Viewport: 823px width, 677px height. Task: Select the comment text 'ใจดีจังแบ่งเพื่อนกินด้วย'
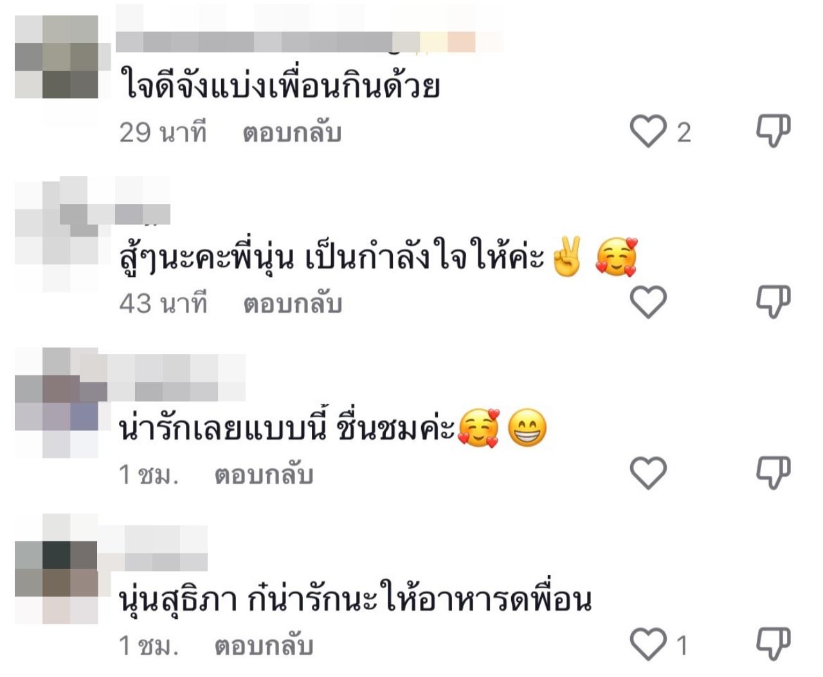tap(280, 86)
